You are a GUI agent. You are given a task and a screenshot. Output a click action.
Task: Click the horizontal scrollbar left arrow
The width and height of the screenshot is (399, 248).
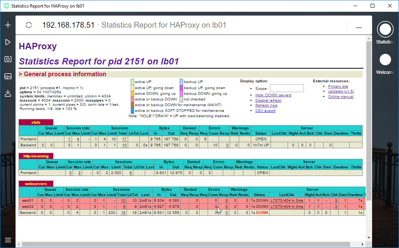point(19,245)
